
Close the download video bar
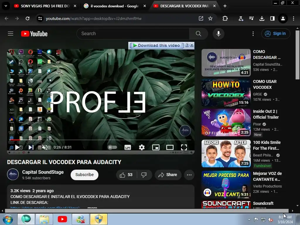(x=192, y=45)
